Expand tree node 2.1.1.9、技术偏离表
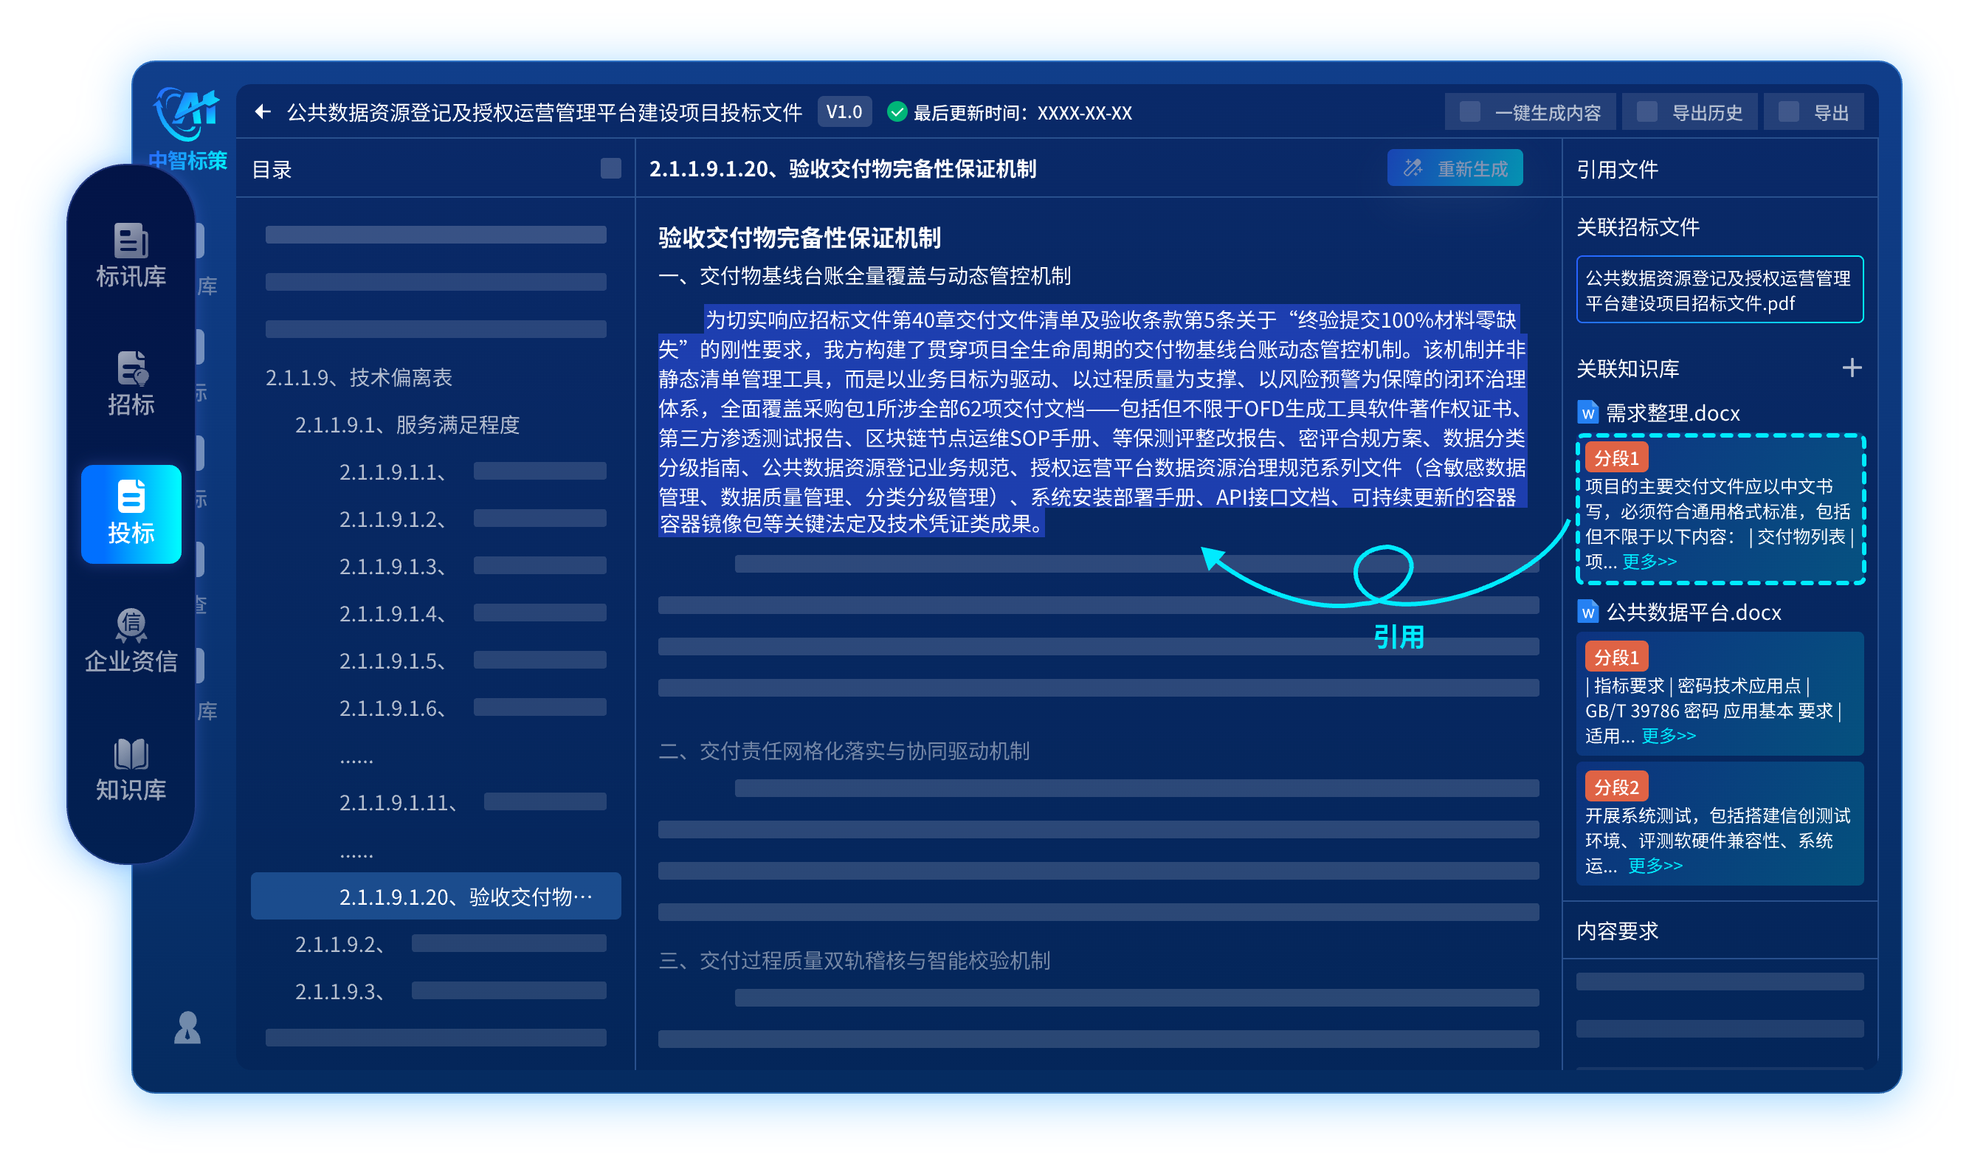1969x1166 pixels. 358,378
